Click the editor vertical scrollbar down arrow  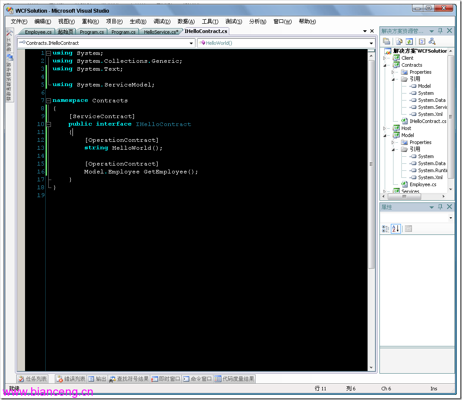[x=371, y=368]
